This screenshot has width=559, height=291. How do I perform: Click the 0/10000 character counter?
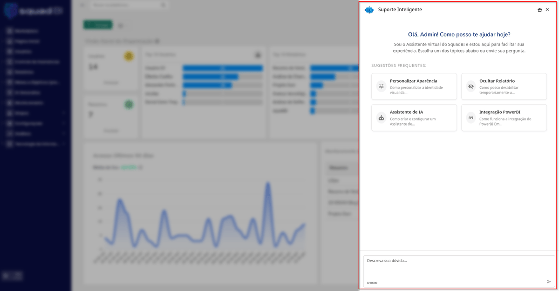click(372, 283)
